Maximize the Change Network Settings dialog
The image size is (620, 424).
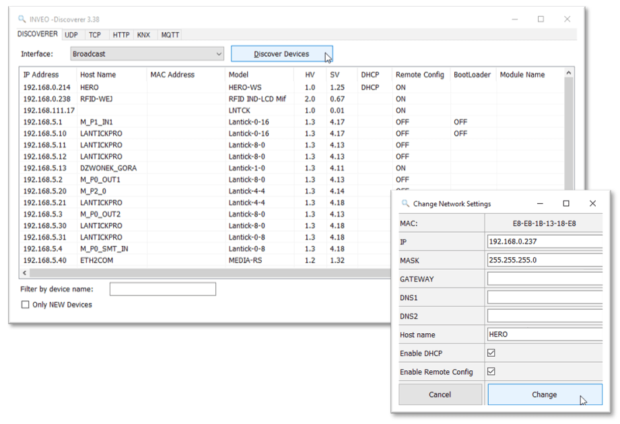pos(566,203)
